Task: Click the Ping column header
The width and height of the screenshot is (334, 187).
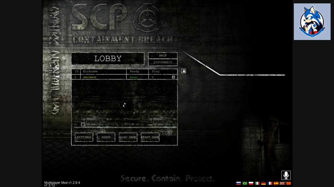Action: pos(156,71)
